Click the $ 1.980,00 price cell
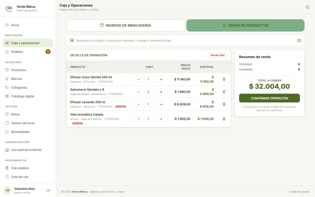Screen dimensions: 315x197 coord(183,92)
